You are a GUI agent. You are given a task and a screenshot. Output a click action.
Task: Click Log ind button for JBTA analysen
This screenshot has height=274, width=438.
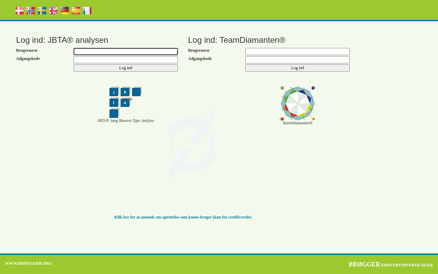click(126, 68)
